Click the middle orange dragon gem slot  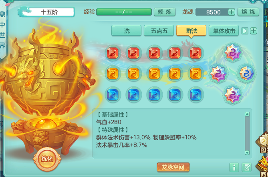coord(154,74)
